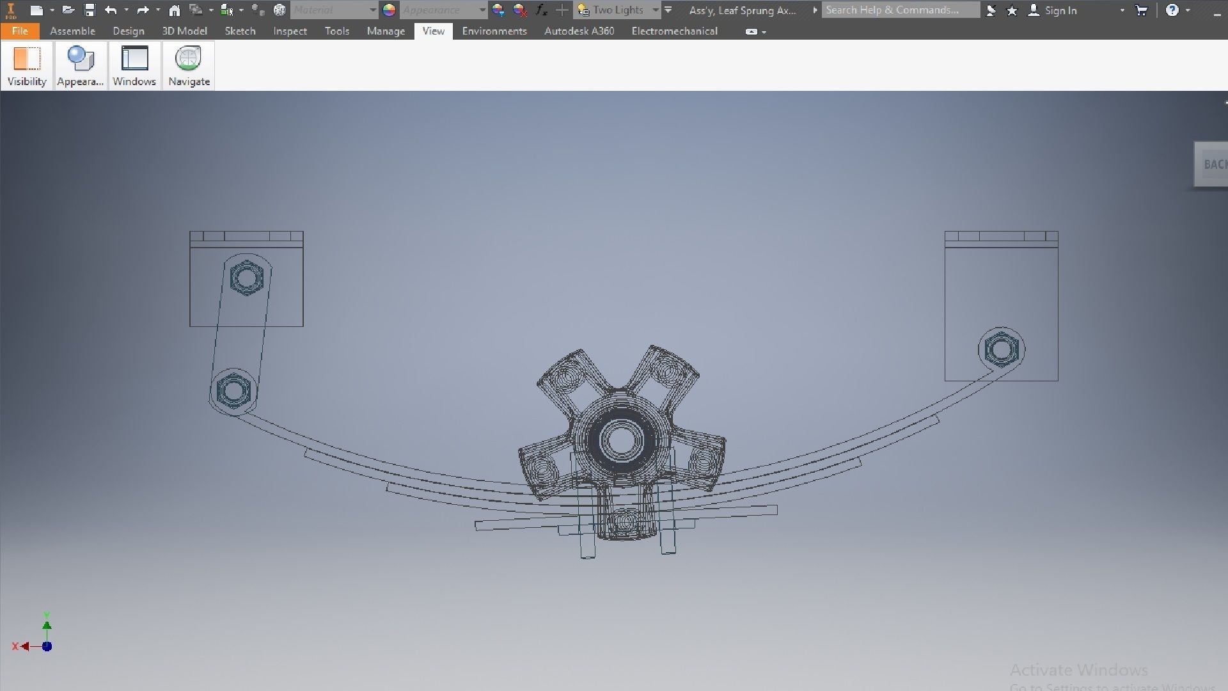Expand the selection filter dropdown arrow
Image resolution: width=1228 pixels, height=691 pixels.
point(241,10)
